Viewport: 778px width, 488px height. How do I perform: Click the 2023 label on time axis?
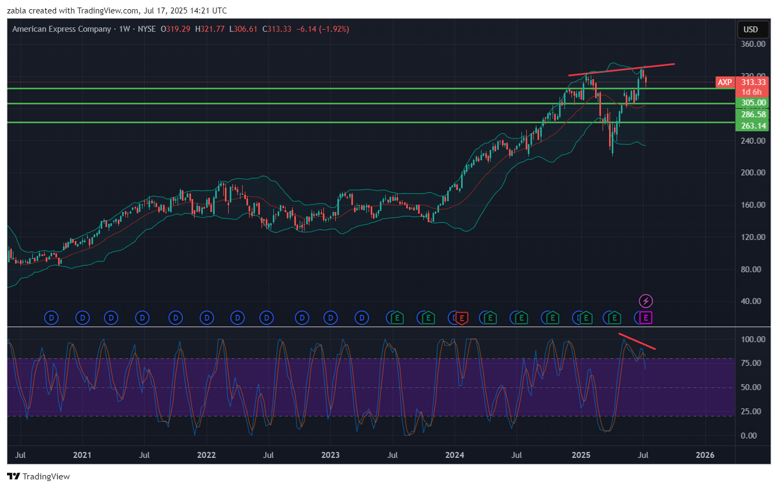330,455
